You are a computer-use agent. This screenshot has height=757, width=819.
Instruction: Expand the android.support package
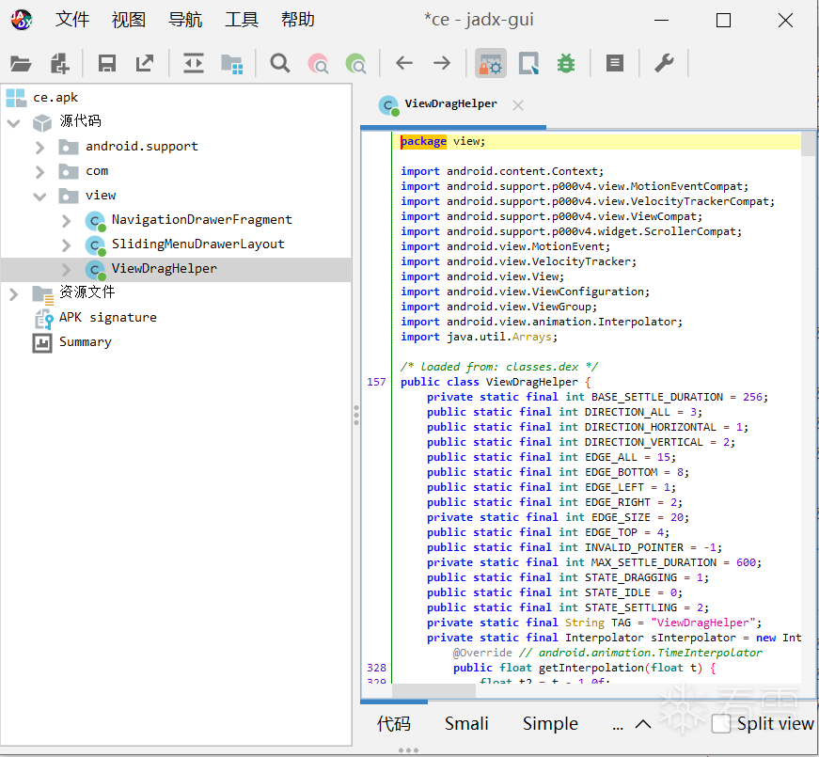(39, 147)
